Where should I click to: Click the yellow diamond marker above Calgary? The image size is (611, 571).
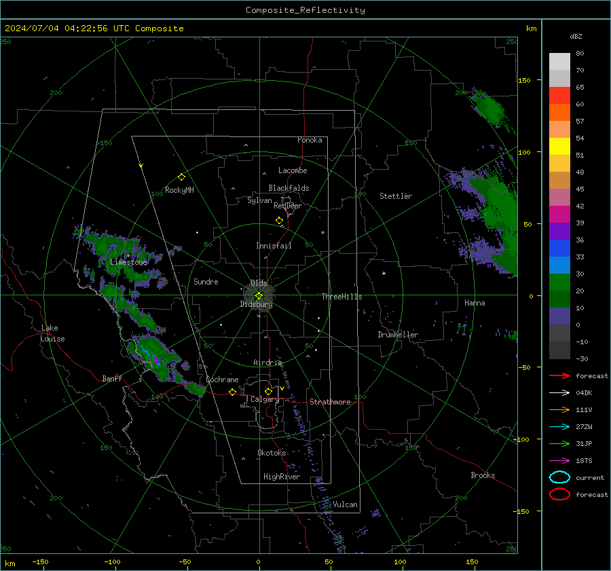point(268,391)
